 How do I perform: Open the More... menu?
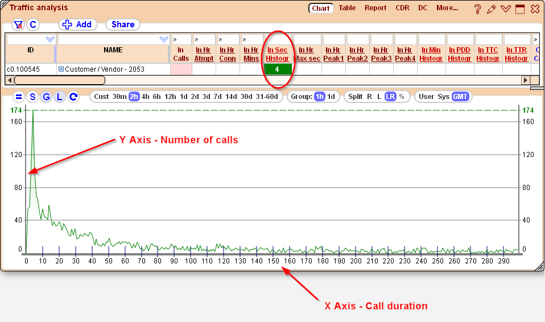(447, 7)
